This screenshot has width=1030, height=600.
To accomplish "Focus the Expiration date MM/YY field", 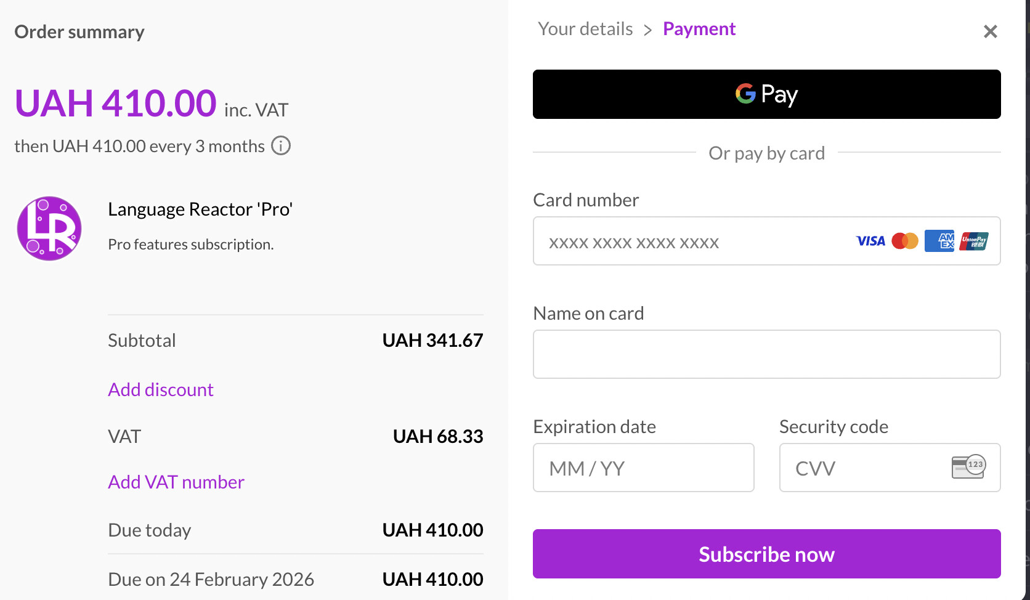I will click(643, 468).
